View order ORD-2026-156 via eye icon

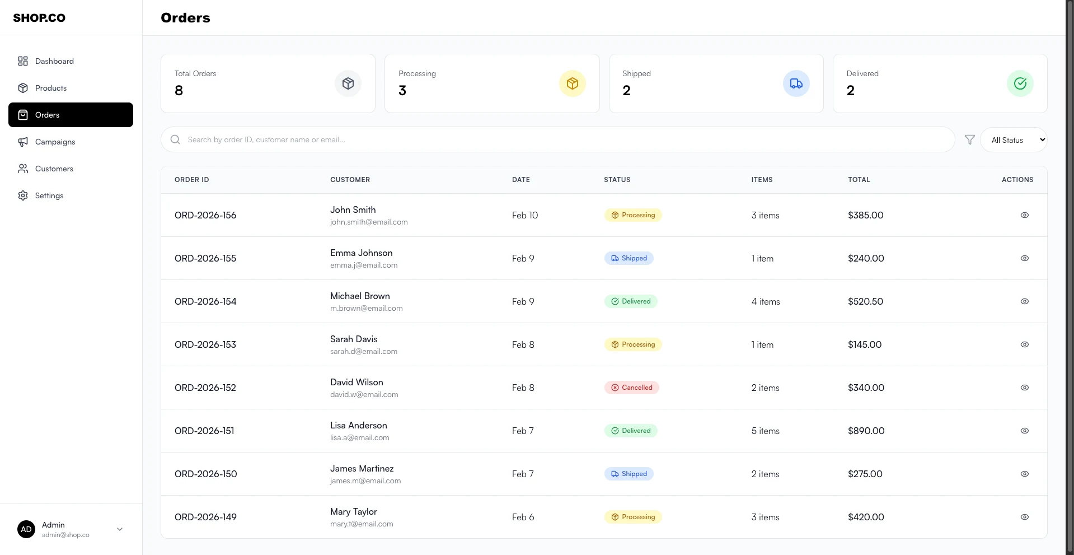coord(1024,215)
